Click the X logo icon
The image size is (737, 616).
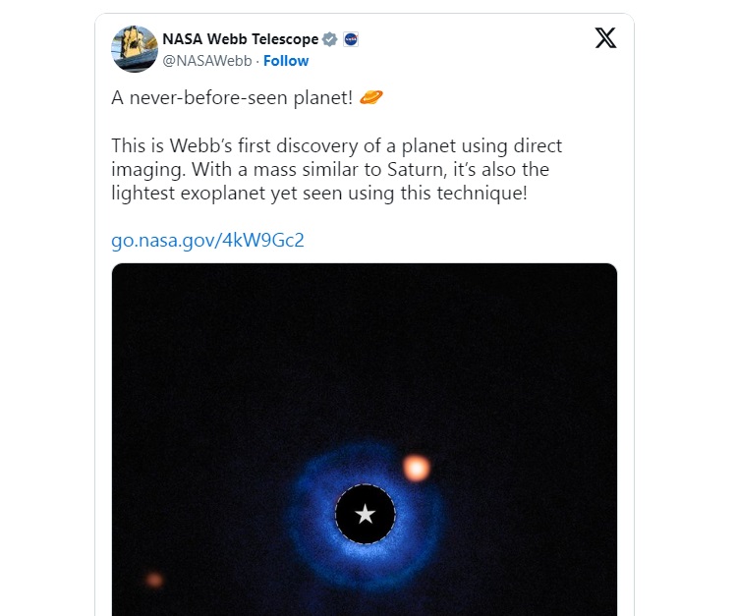[606, 39]
